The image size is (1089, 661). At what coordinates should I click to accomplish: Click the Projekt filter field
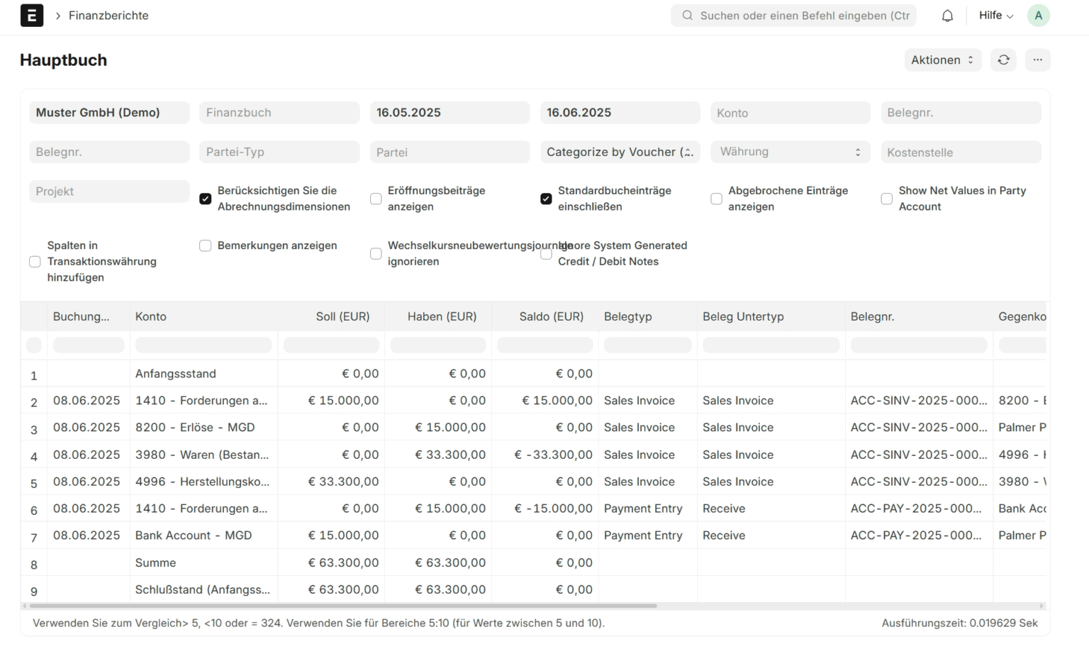point(109,191)
